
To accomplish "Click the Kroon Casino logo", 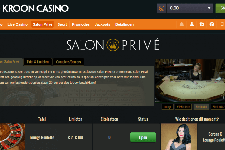I will coord(34,8).
